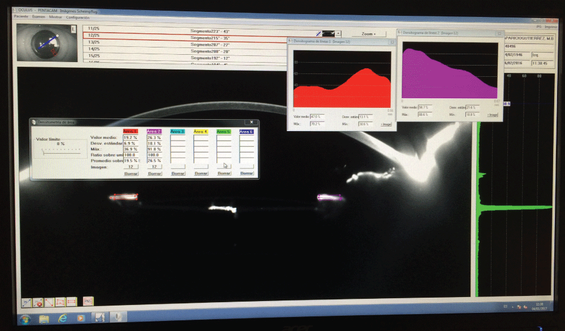Click the PNG export icon

(88, 301)
